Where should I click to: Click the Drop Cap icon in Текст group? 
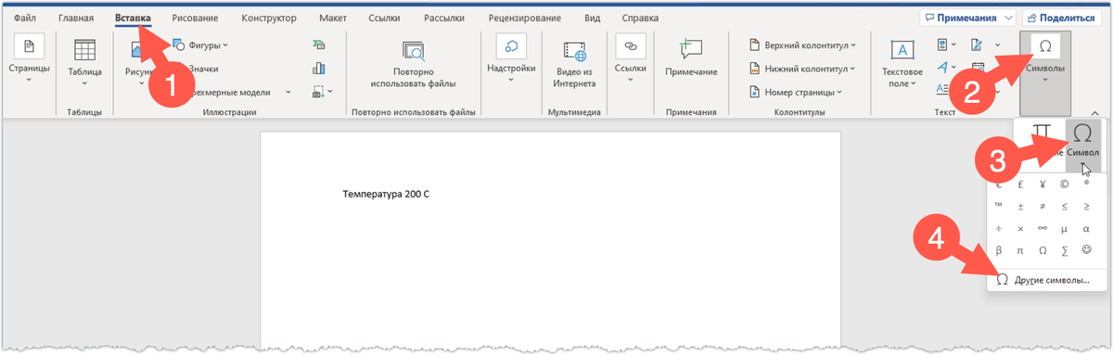pos(941,91)
